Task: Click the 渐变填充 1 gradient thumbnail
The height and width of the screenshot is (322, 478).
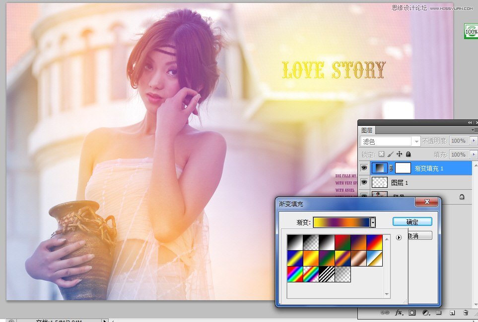Action: click(380, 168)
